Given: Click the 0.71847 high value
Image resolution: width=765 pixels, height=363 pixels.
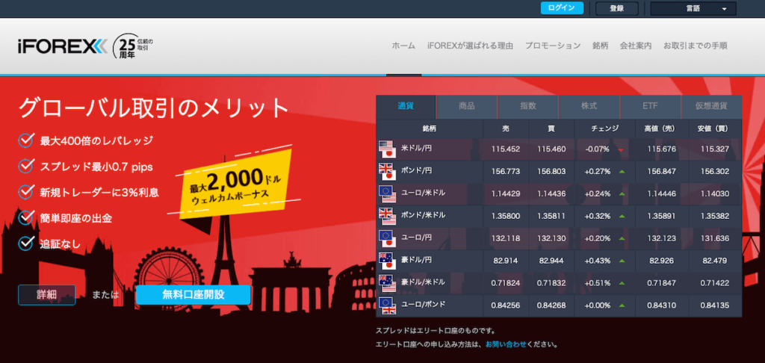Looking at the screenshot, I should pos(660,284).
